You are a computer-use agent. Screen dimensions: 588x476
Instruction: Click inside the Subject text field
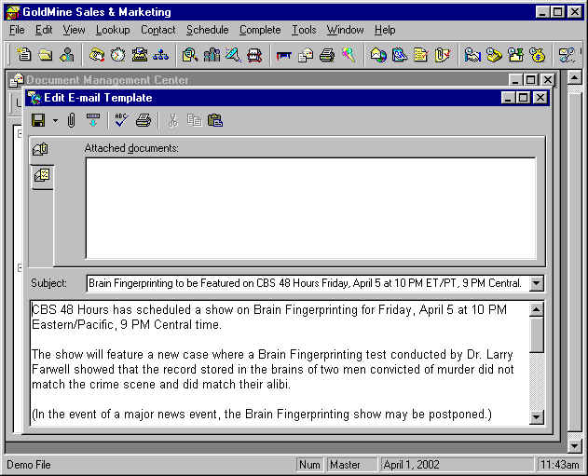click(x=308, y=283)
